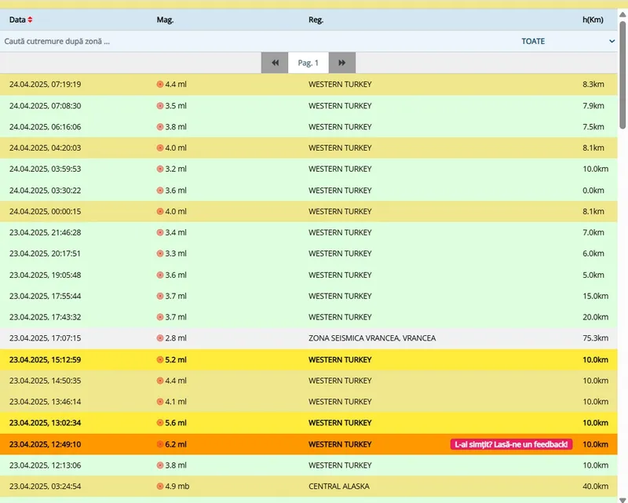628x503 pixels.
Task: Click the 20.0km depth value
Action: [596, 317]
